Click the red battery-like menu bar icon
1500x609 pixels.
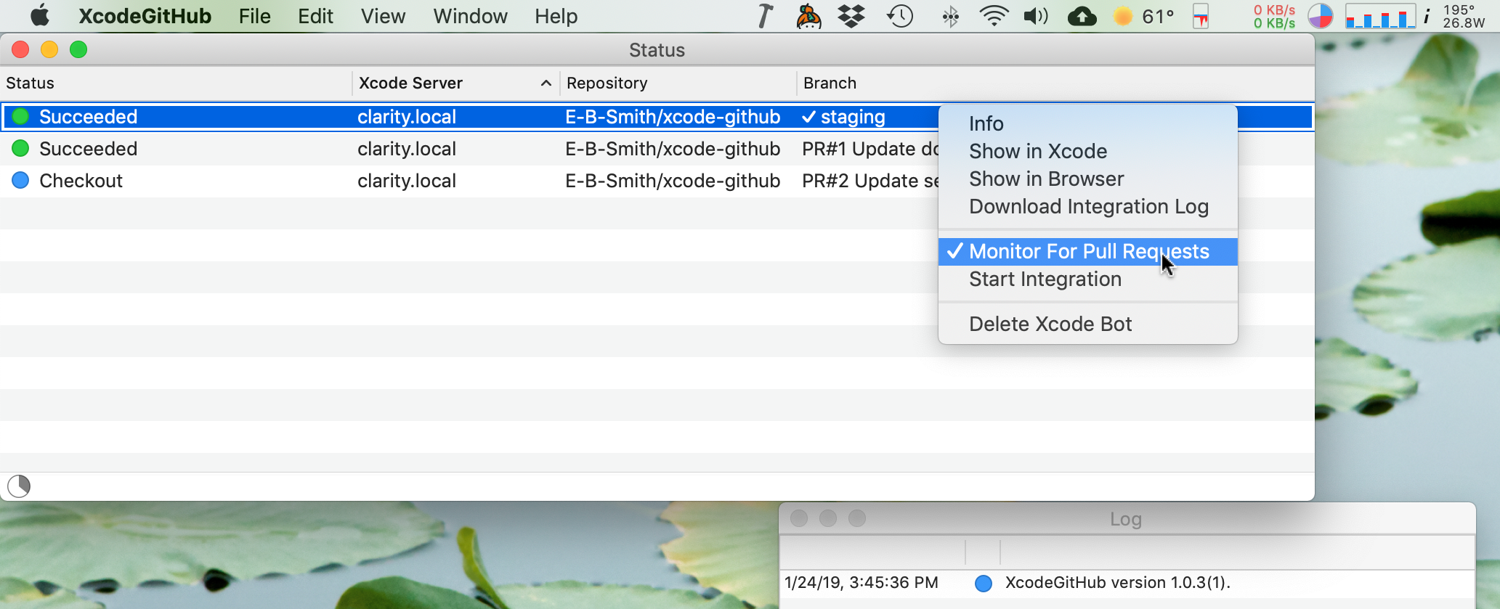point(1201,16)
